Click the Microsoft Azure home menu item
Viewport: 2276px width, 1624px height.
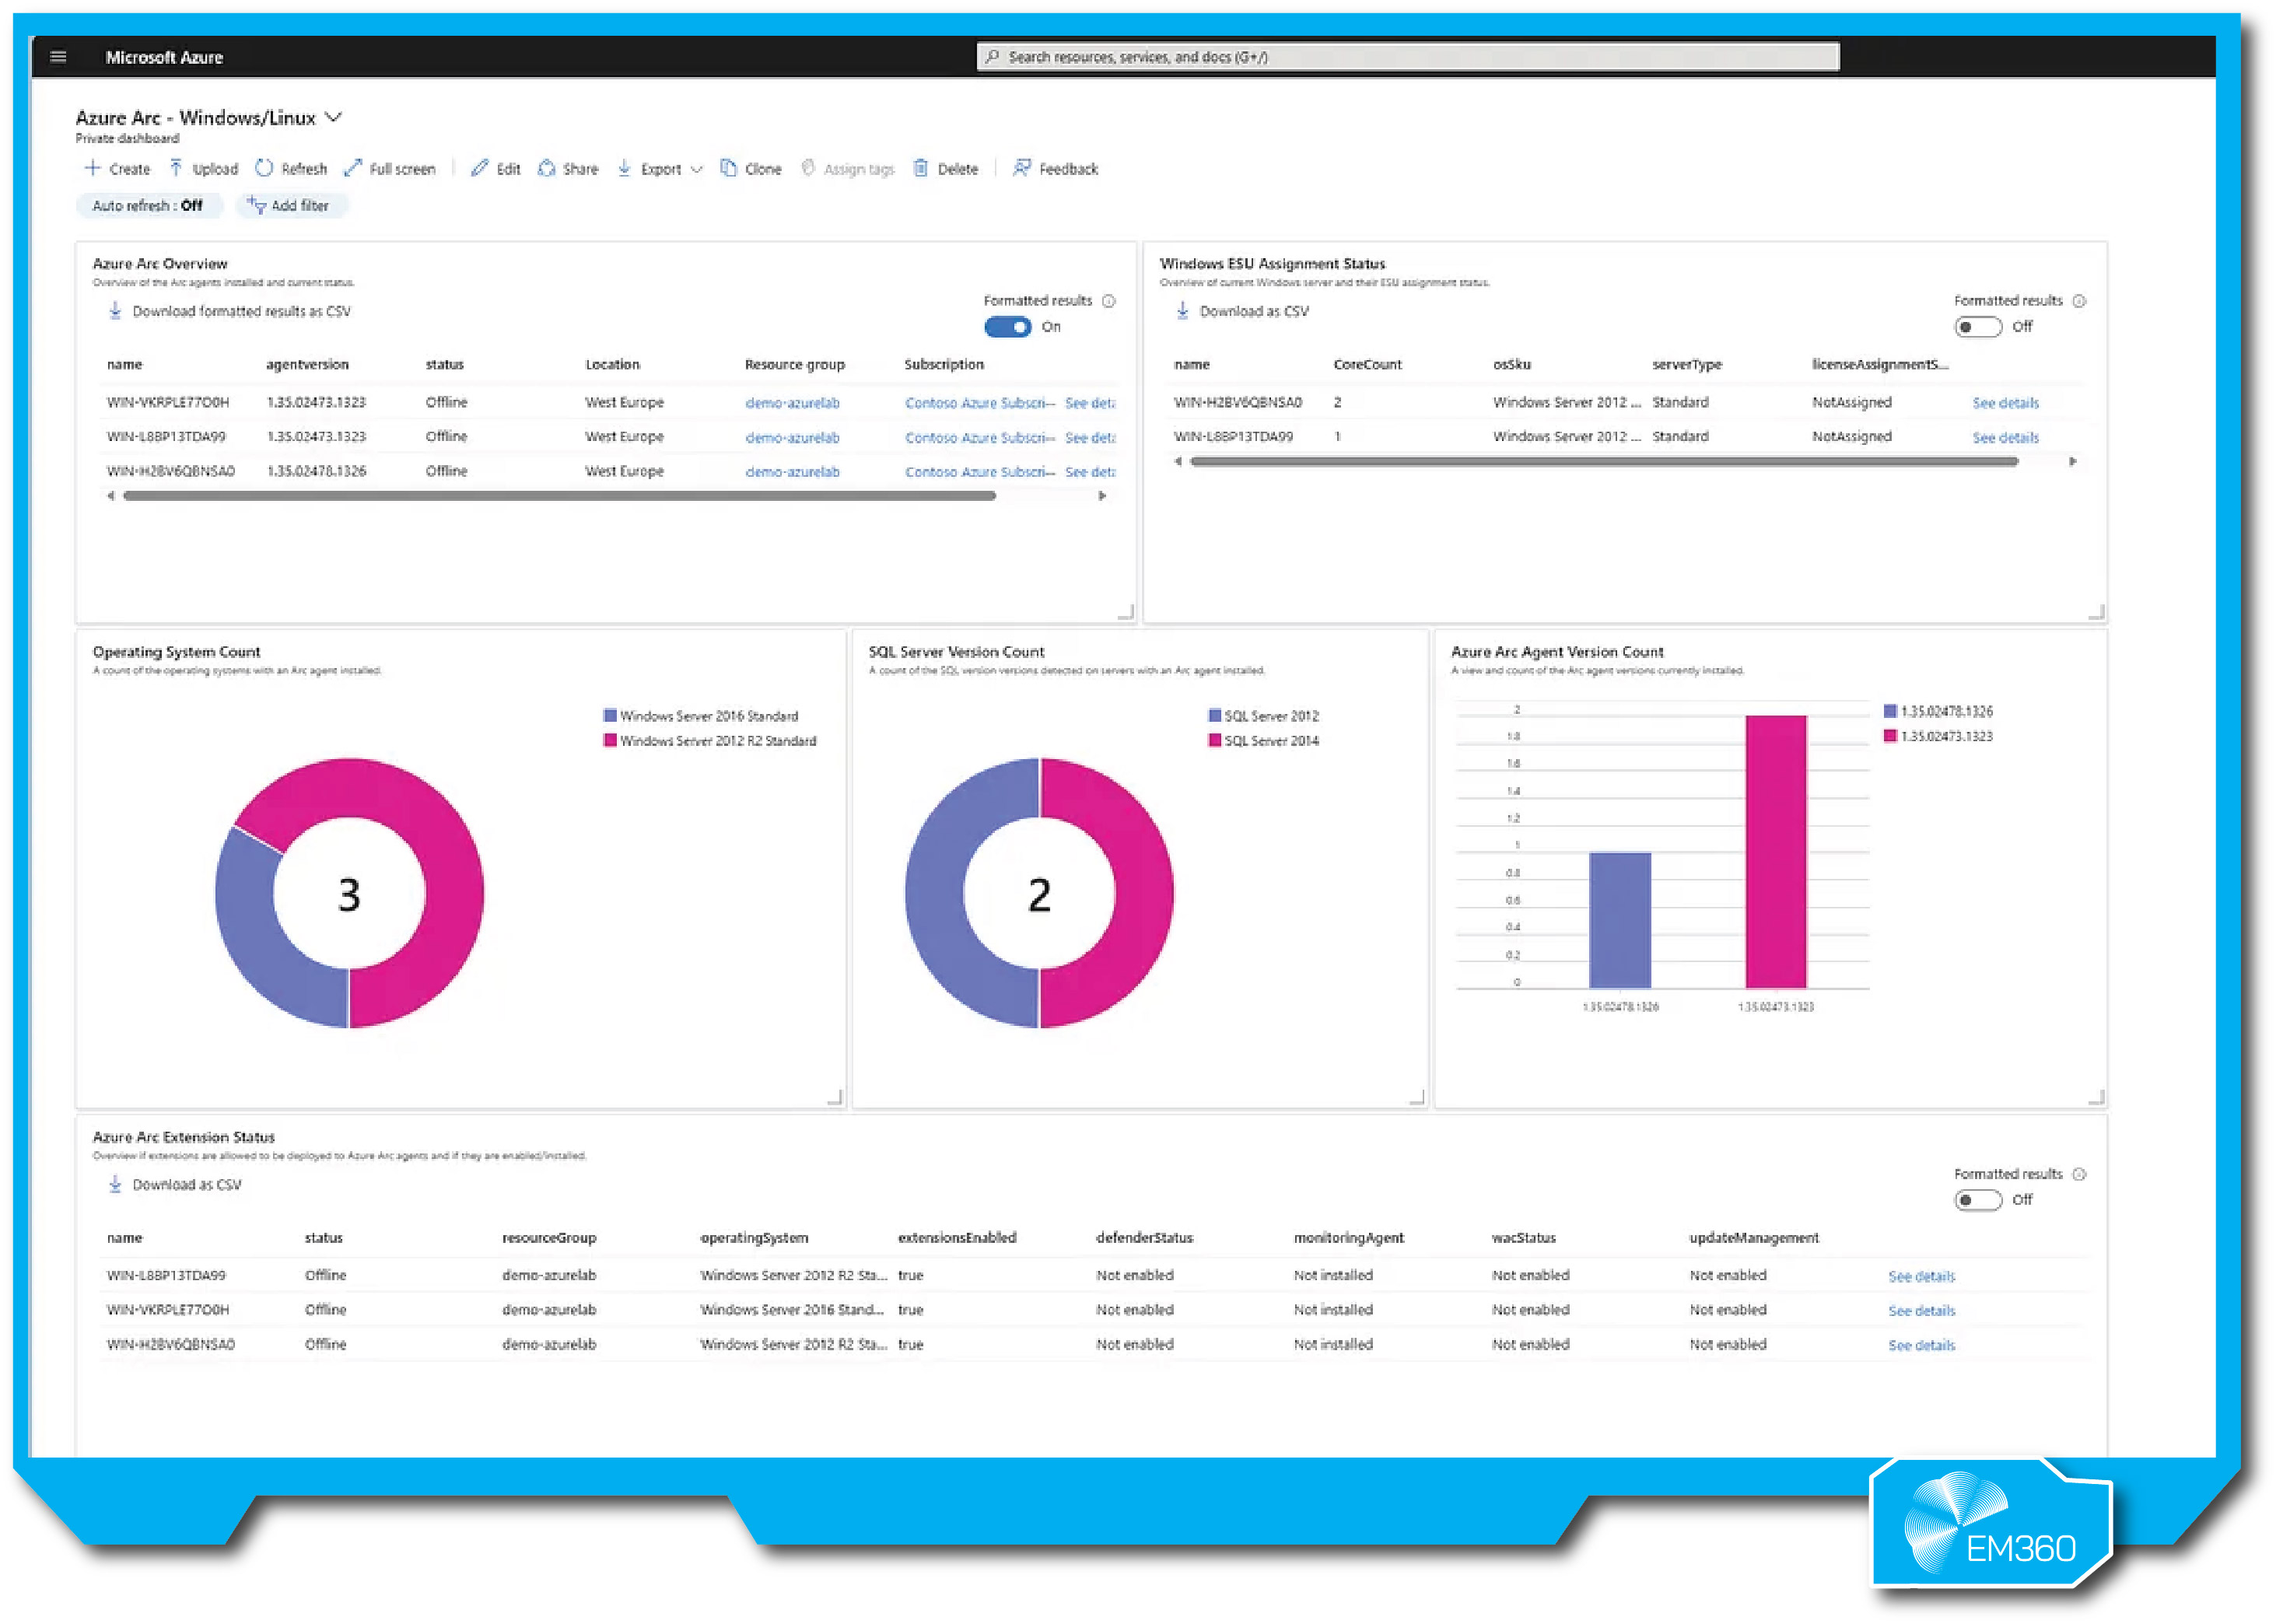(165, 57)
